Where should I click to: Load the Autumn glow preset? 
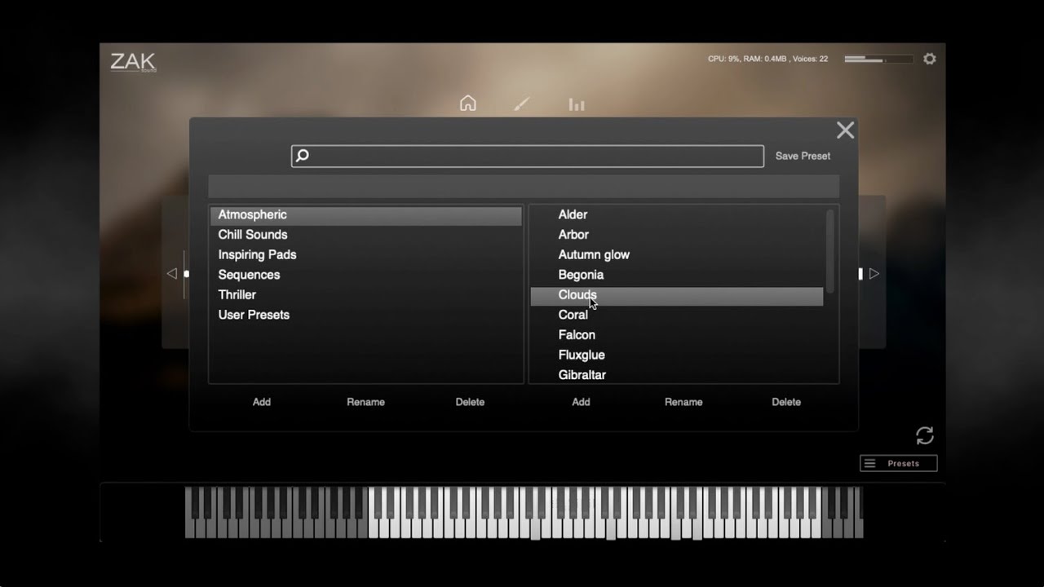(x=677, y=255)
